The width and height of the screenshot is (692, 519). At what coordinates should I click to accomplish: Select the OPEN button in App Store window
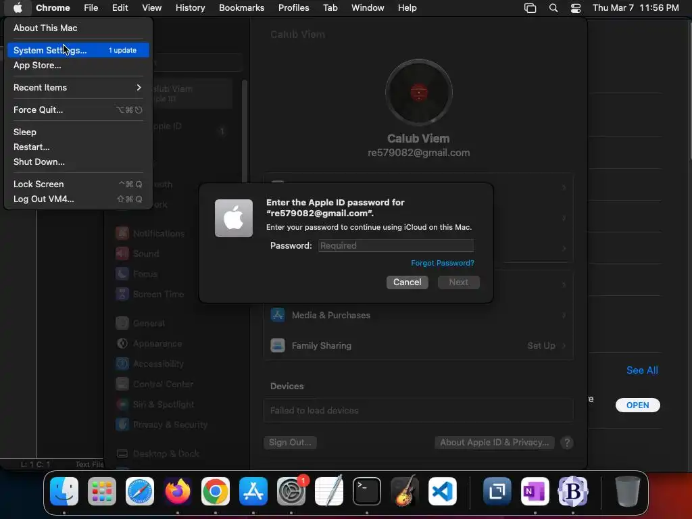[x=638, y=405]
